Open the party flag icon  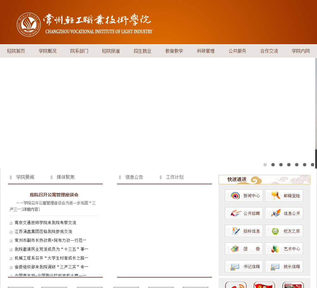click(x=264, y=285)
